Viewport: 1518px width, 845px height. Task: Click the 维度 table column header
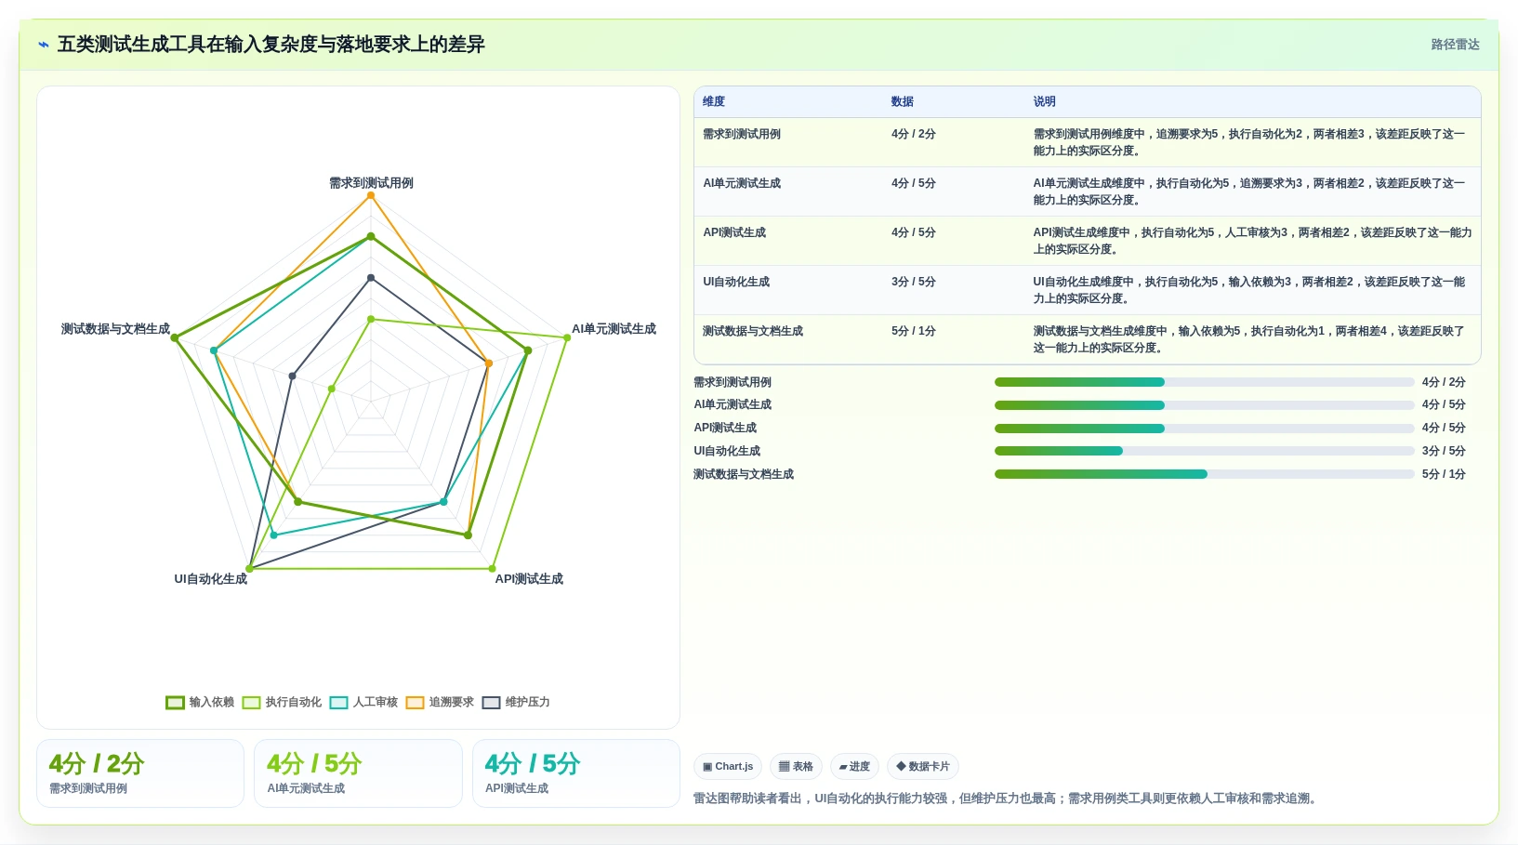(714, 101)
